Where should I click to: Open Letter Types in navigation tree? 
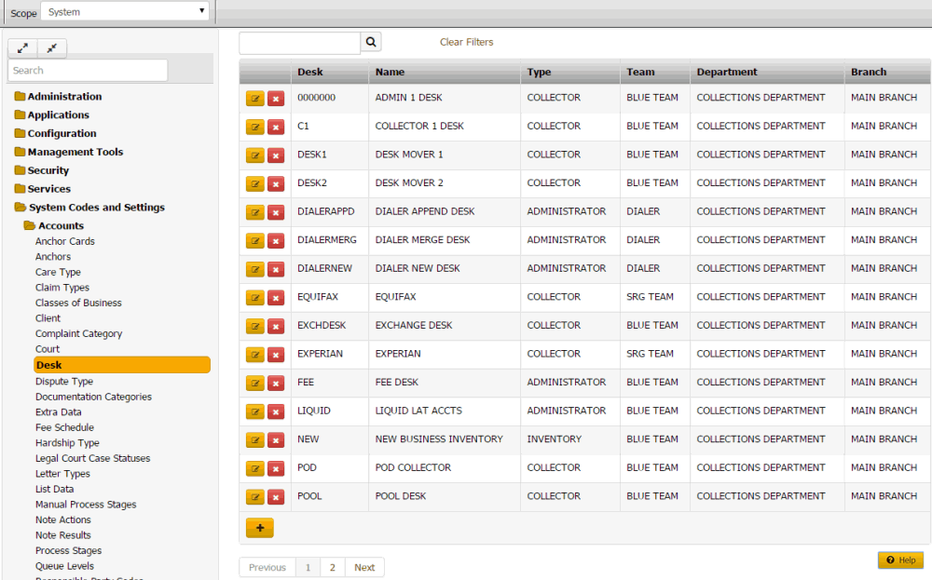click(x=62, y=474)
